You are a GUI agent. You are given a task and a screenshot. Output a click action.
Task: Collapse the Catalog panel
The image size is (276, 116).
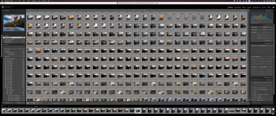point(4,35)
